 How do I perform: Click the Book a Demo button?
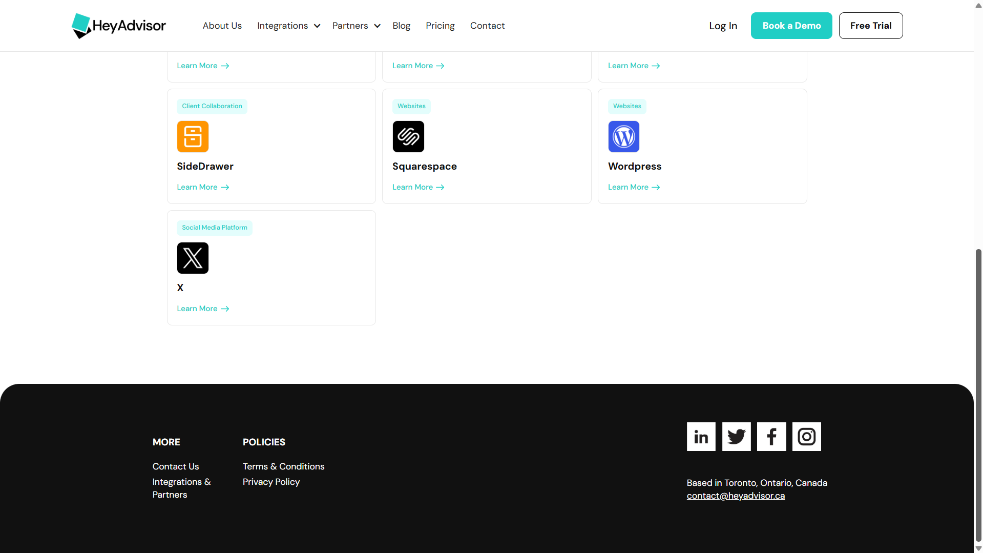pos(791,26)
